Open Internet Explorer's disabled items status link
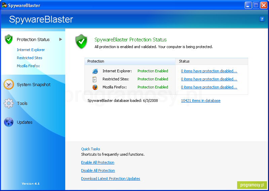Viewport: 269px width, 191px height. click(x=209, y=71)
